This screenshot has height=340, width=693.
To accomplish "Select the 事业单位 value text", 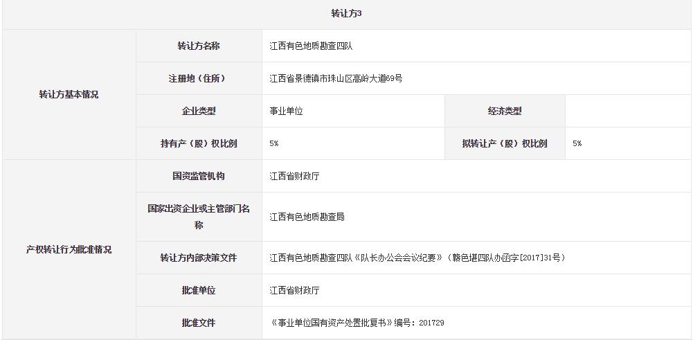I will tap(286, 111).
